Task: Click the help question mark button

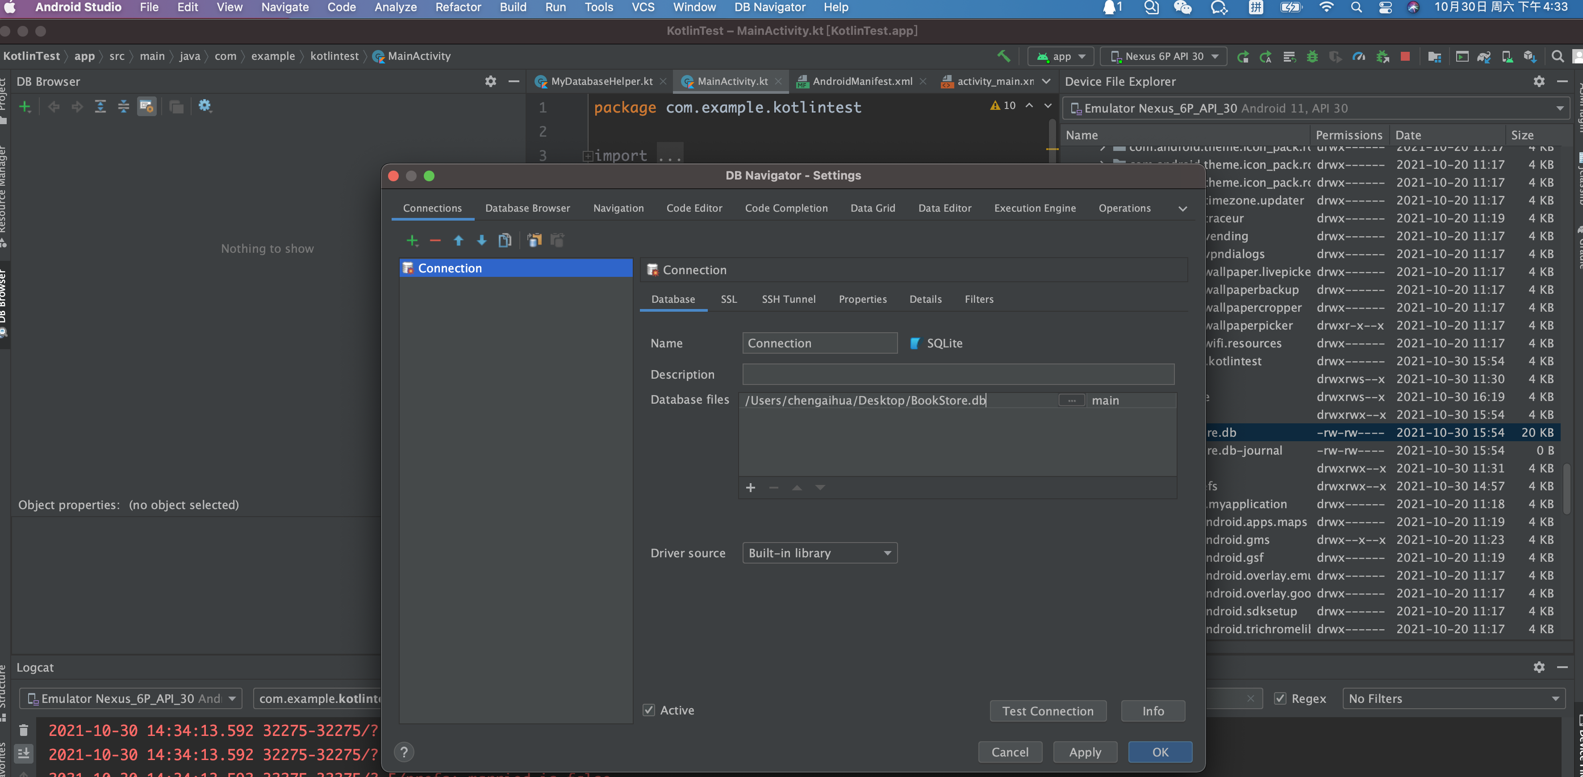Action: tap(404, 752)
